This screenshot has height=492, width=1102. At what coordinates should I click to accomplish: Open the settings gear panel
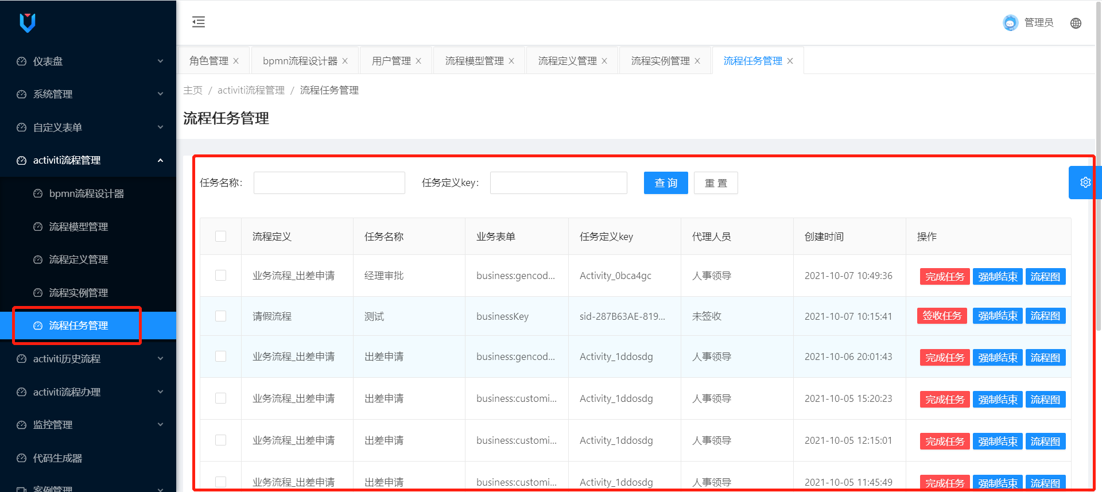tap(1085, 183)
